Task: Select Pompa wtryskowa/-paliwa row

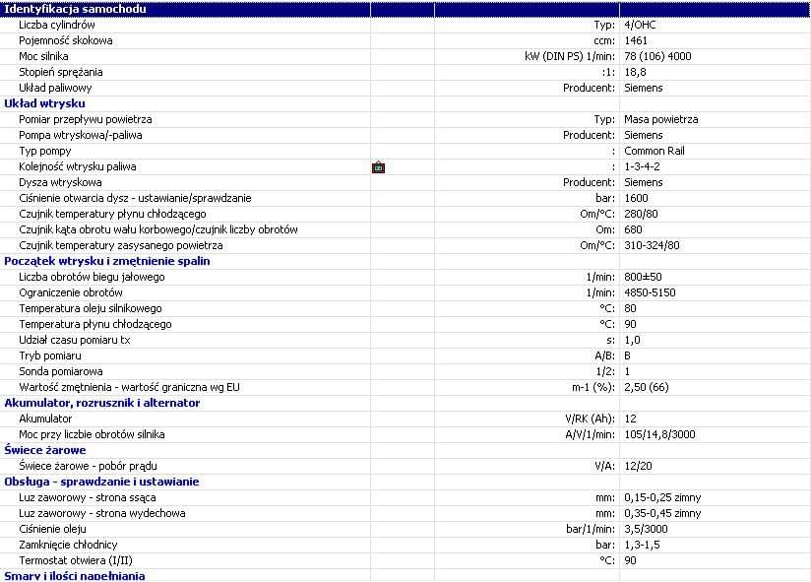Action: click(405, 135)
